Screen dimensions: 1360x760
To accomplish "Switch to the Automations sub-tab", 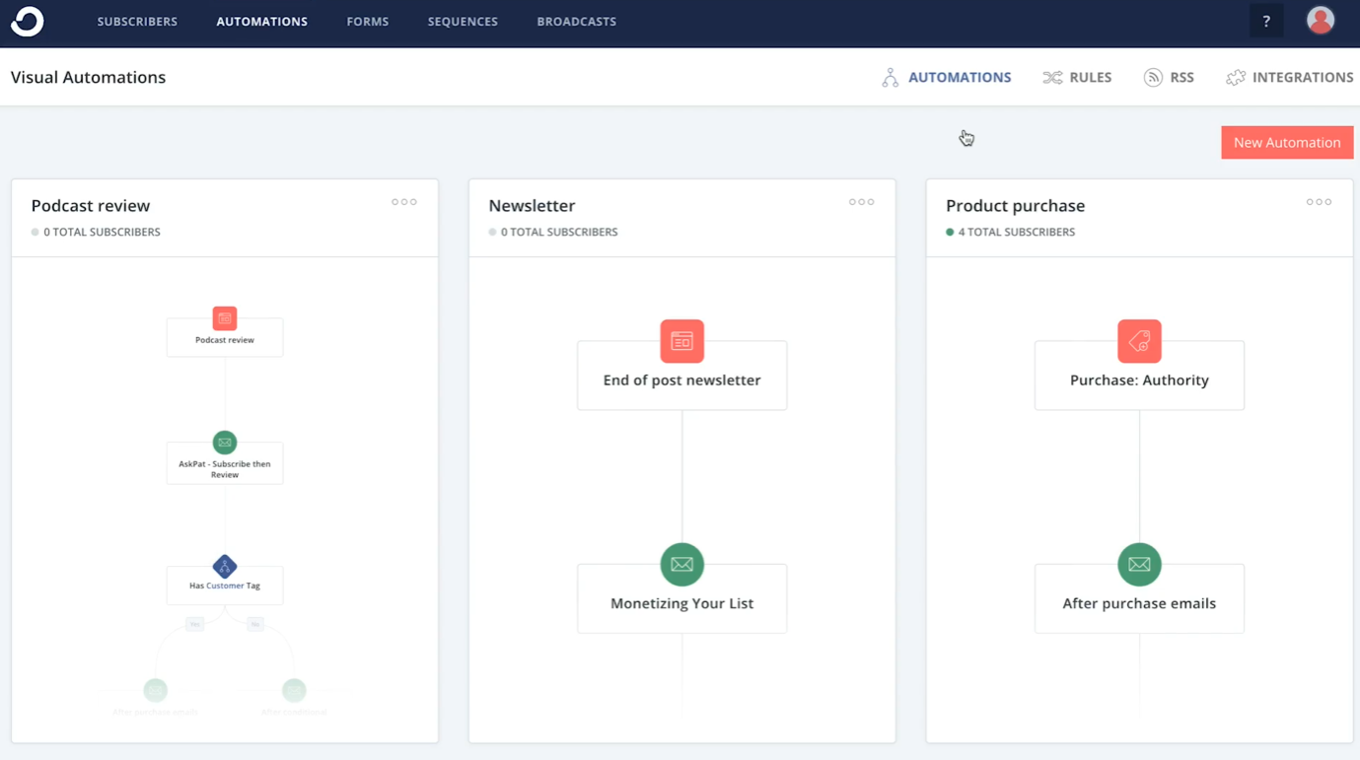I will point(947,78).
